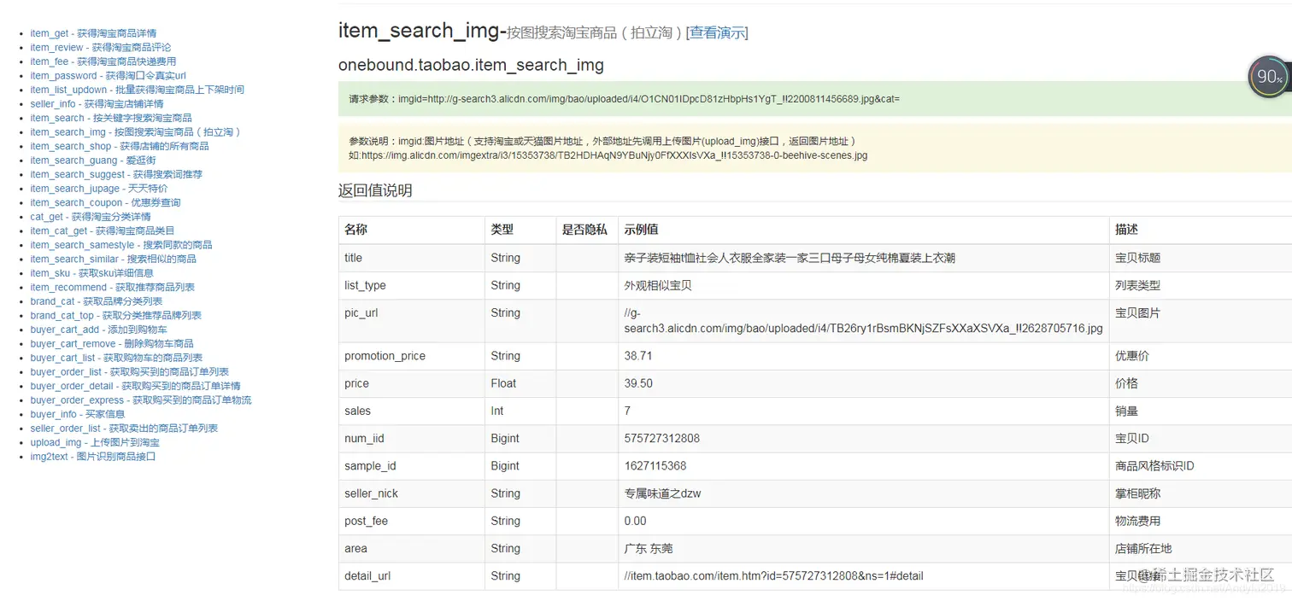Screen dimensions: 1292x601
Task: Open the item_search_shop link
Action: click(120, 146)
